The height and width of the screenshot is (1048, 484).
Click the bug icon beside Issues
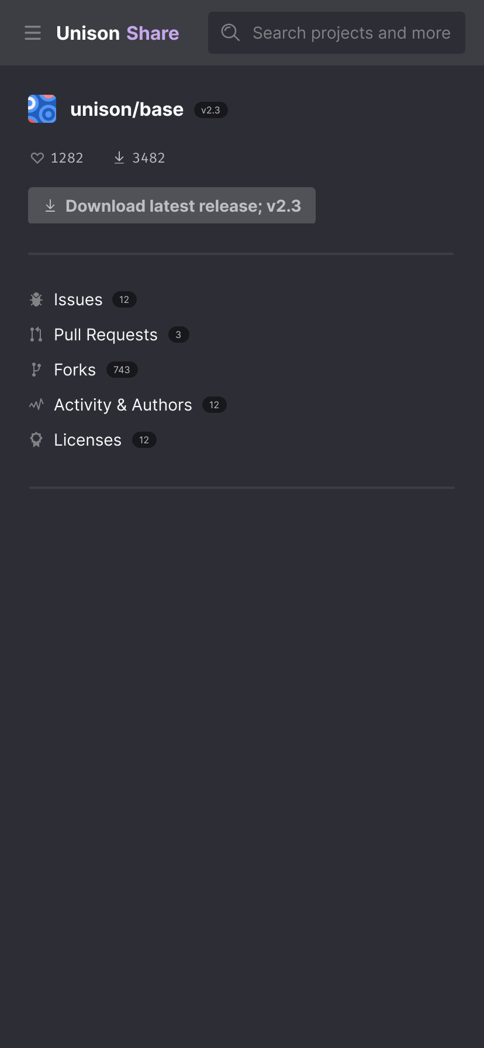36,299
